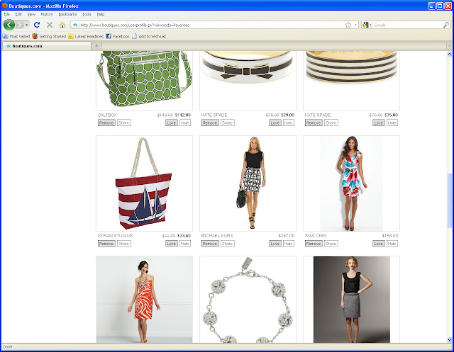Open the Getting Started bookmark
Viewport: 454px width, 352px height.
tap(49, 36)
